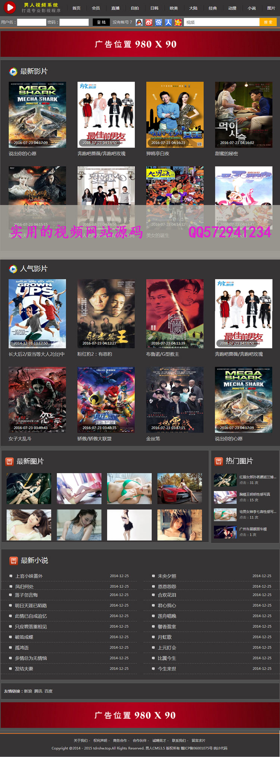
Task: Open the novel 今生来世
Action: pyautogui.click(x=167, y=668)
